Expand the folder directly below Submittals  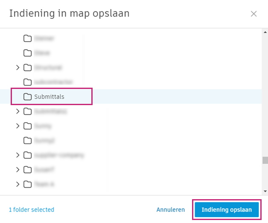click(17, 111)
